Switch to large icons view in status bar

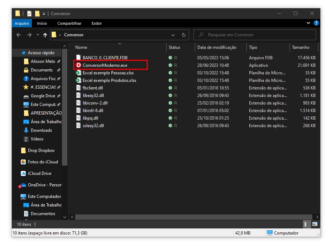point(315,224)
